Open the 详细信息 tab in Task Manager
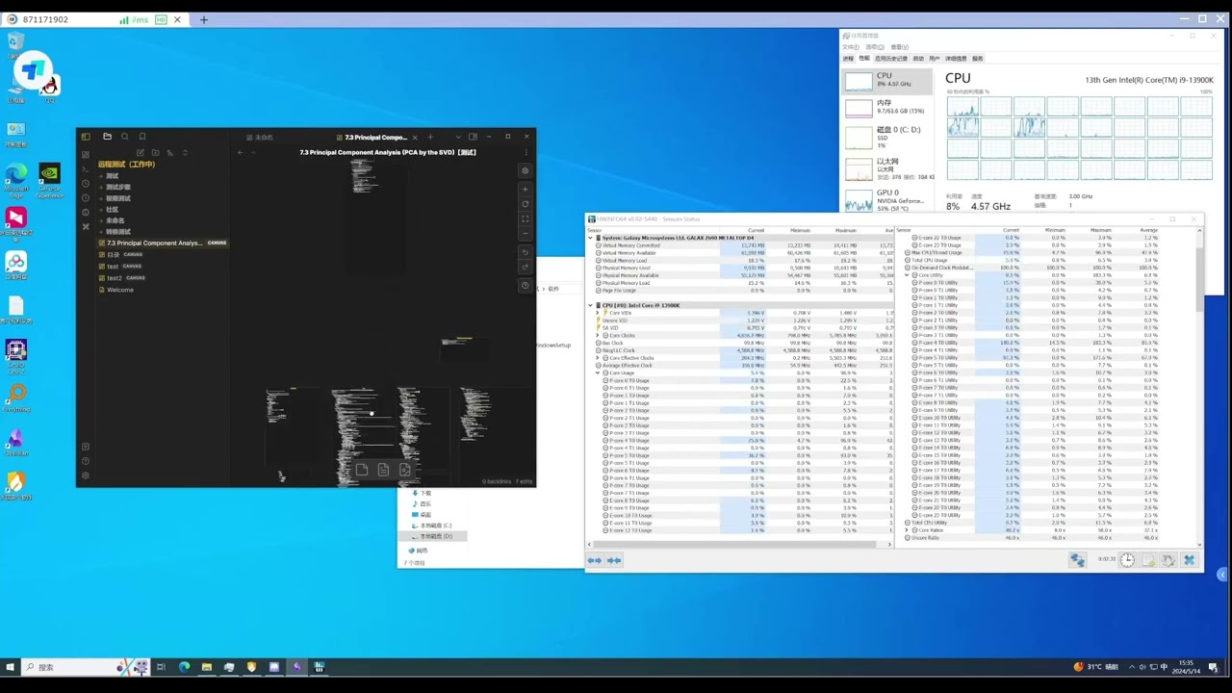This screenshot has width=1232, height=693. click(x=956, y=59)
